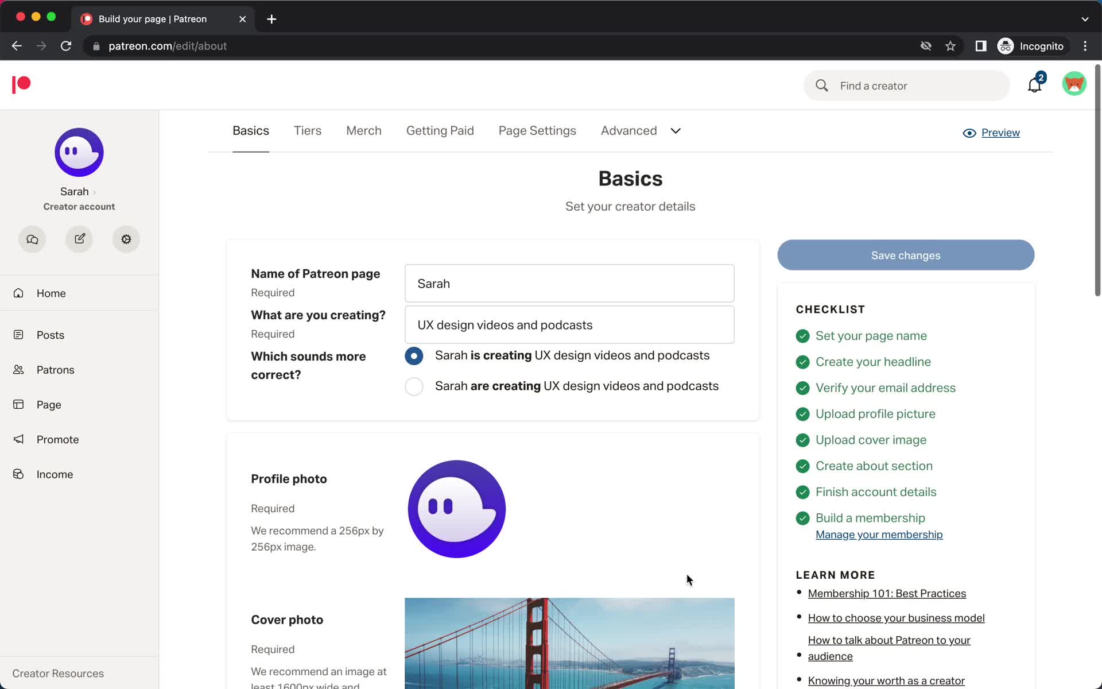Click the edit profile icon
The width and height of the screenshot is (1102, 689).
pos(79,239)
